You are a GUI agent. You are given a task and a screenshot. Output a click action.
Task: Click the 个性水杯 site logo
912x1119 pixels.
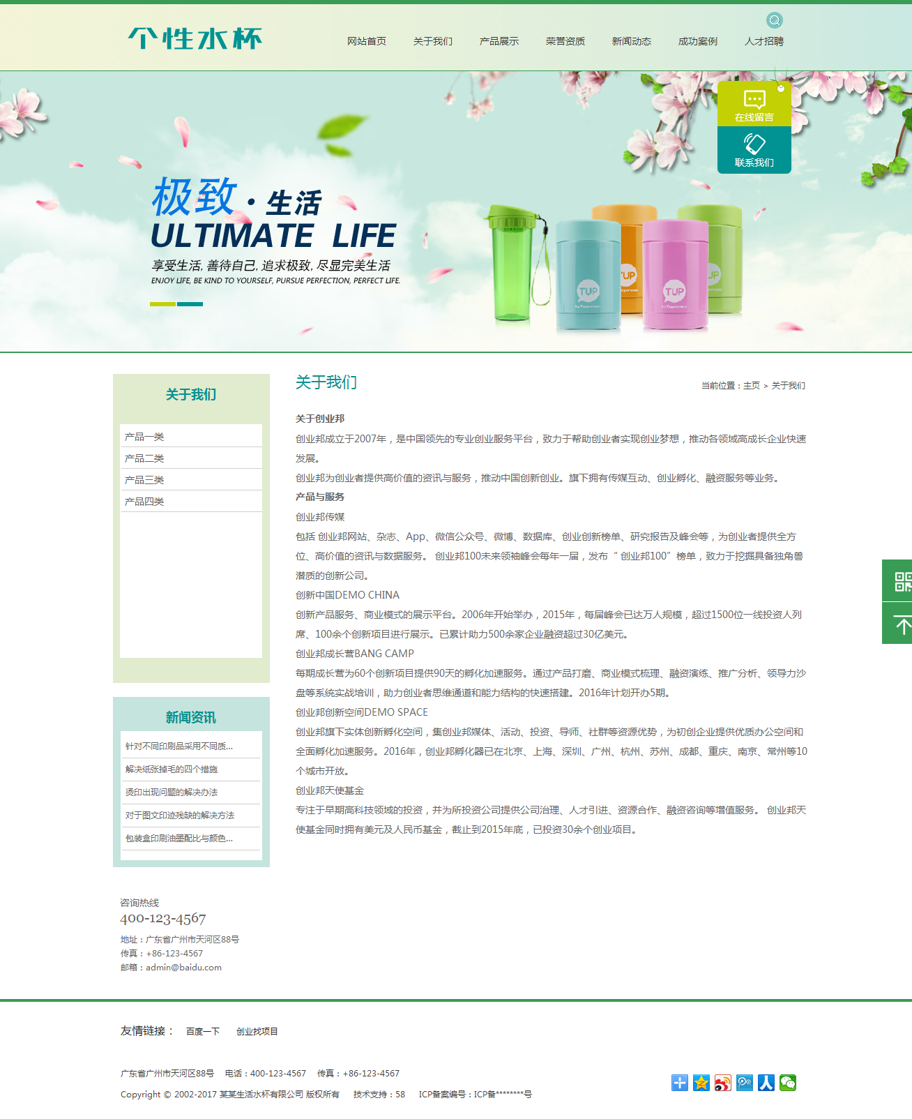click(195, 39)
